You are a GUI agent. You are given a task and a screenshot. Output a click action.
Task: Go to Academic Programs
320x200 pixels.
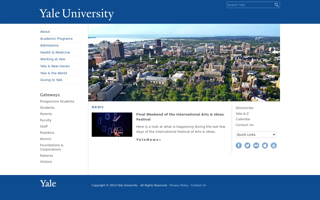[56, 39]
